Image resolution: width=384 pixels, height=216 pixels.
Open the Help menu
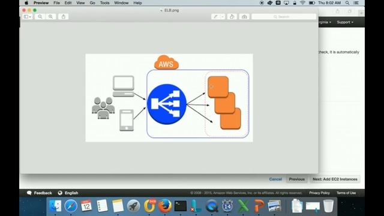coord(137,3)
